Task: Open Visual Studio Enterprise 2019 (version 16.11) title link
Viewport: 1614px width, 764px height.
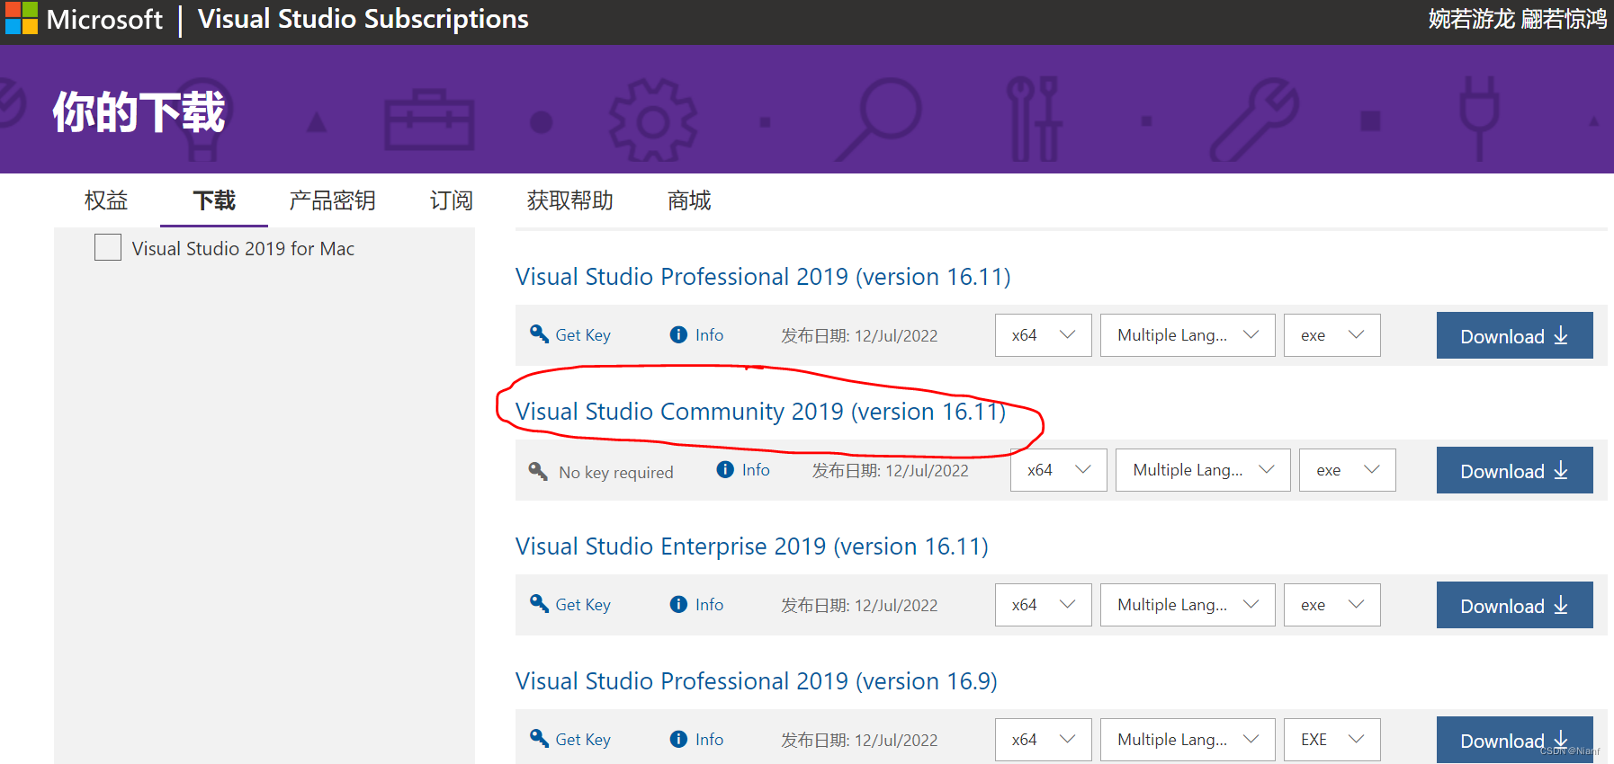Action: 752,546
